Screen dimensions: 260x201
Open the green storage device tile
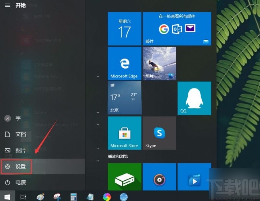point(125,177)
